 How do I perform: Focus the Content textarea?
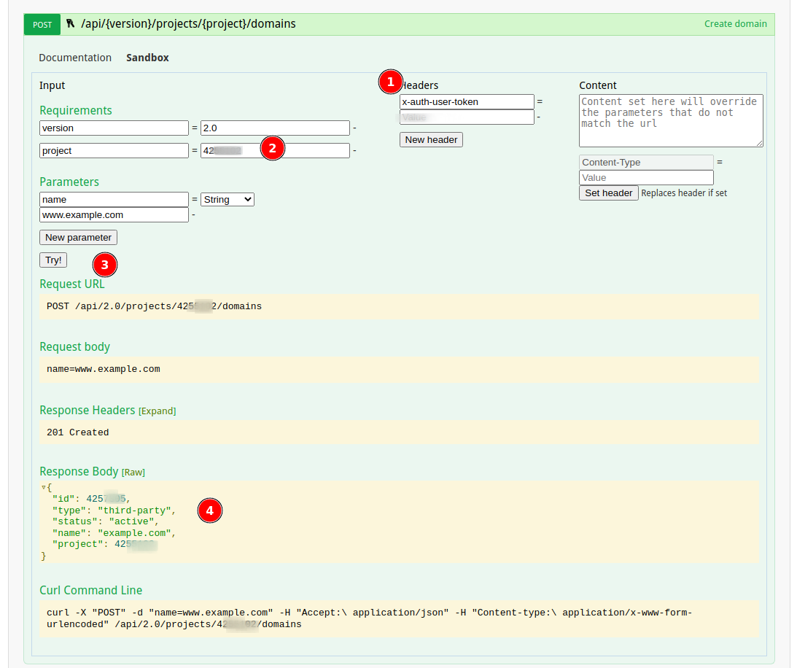pyautogui.click(x=671, y=120)
